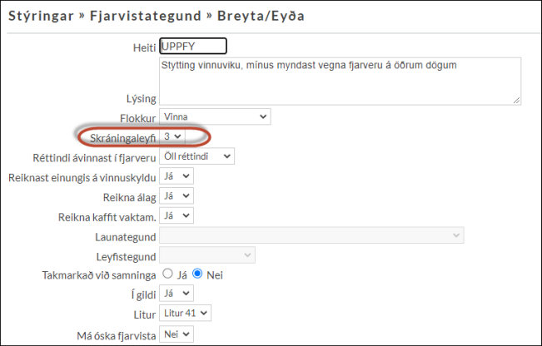Click the Lýsing textarea resize handle
Screen dimensions: 542x346
(516, 100)
